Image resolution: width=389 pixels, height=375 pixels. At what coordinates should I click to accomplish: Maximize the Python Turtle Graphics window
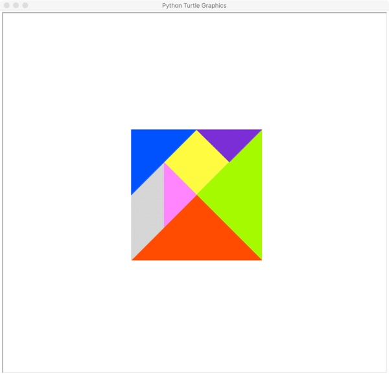tap(25, 5)
